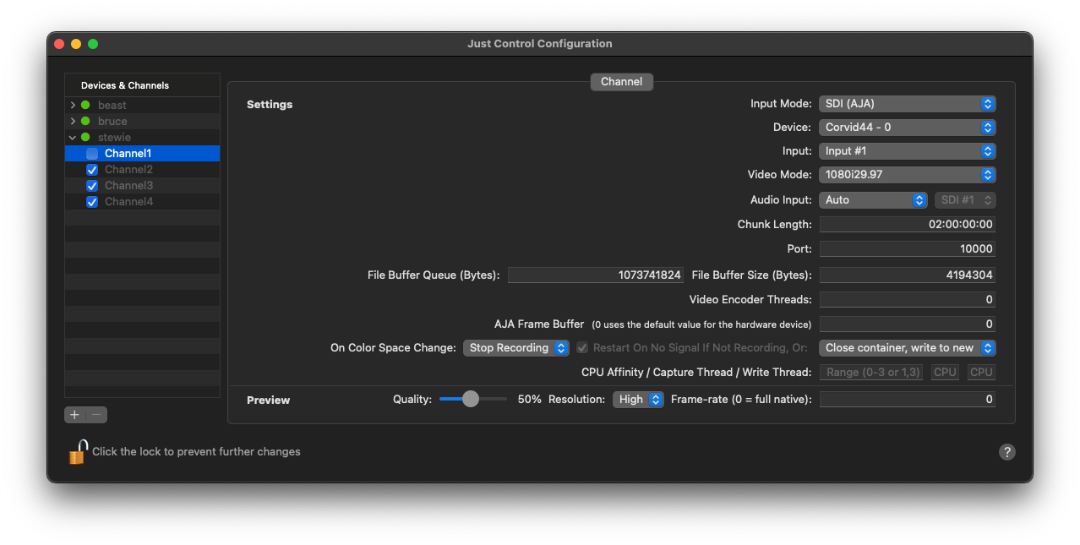Open the On Color Space Change dropdown

pyautogui.click(x=516, y=348)
